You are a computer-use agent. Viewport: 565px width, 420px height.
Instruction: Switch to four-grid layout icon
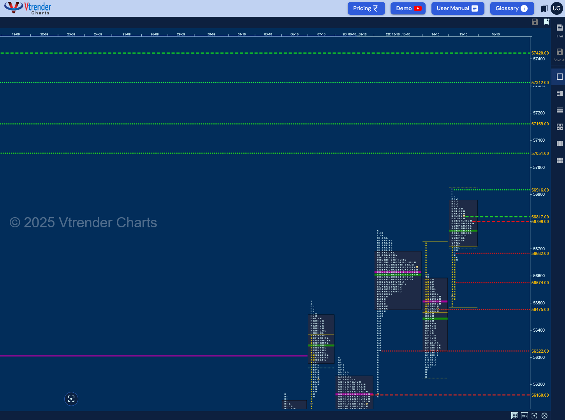[x=560, y=127]
